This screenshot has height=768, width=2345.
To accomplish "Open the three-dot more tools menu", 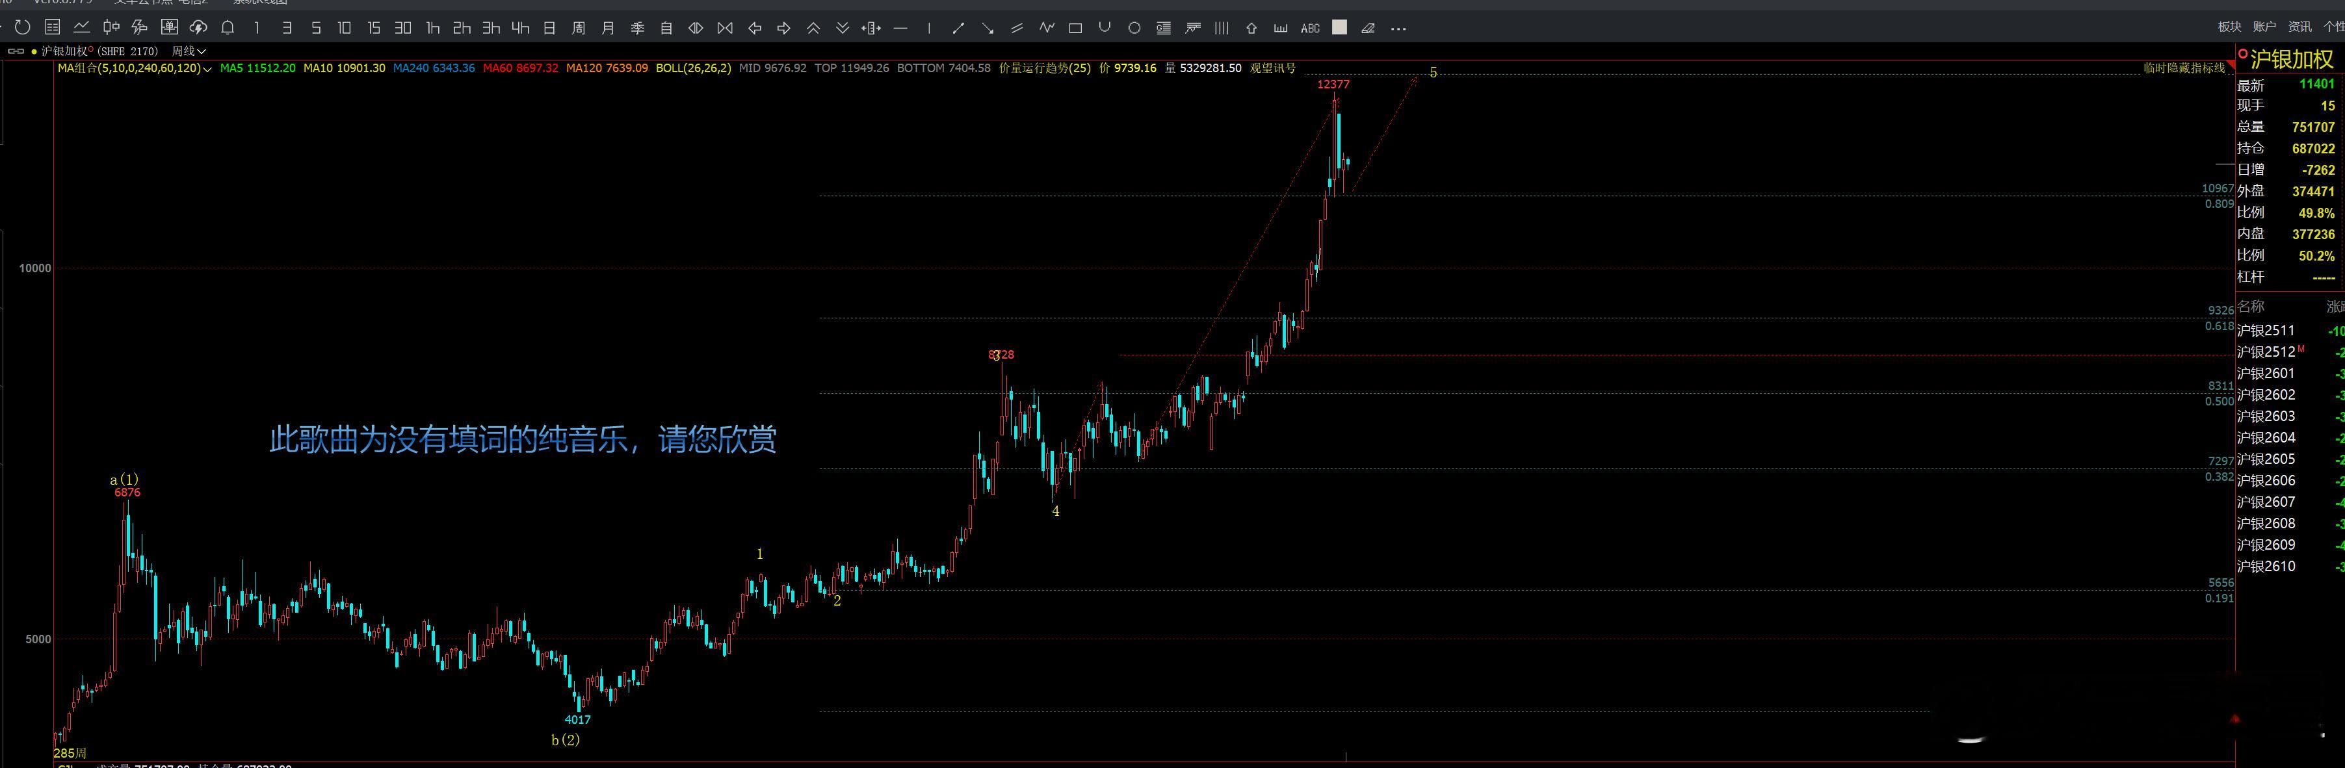I will click(1399, 28).
